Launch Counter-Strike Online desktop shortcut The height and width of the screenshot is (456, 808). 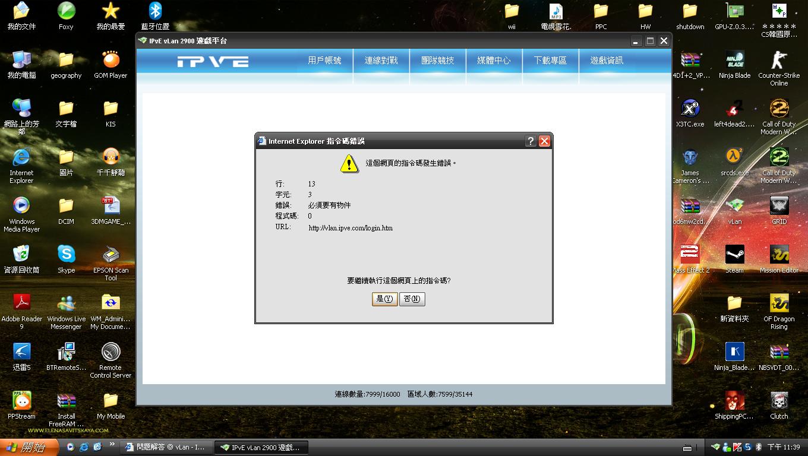point(779,68)
